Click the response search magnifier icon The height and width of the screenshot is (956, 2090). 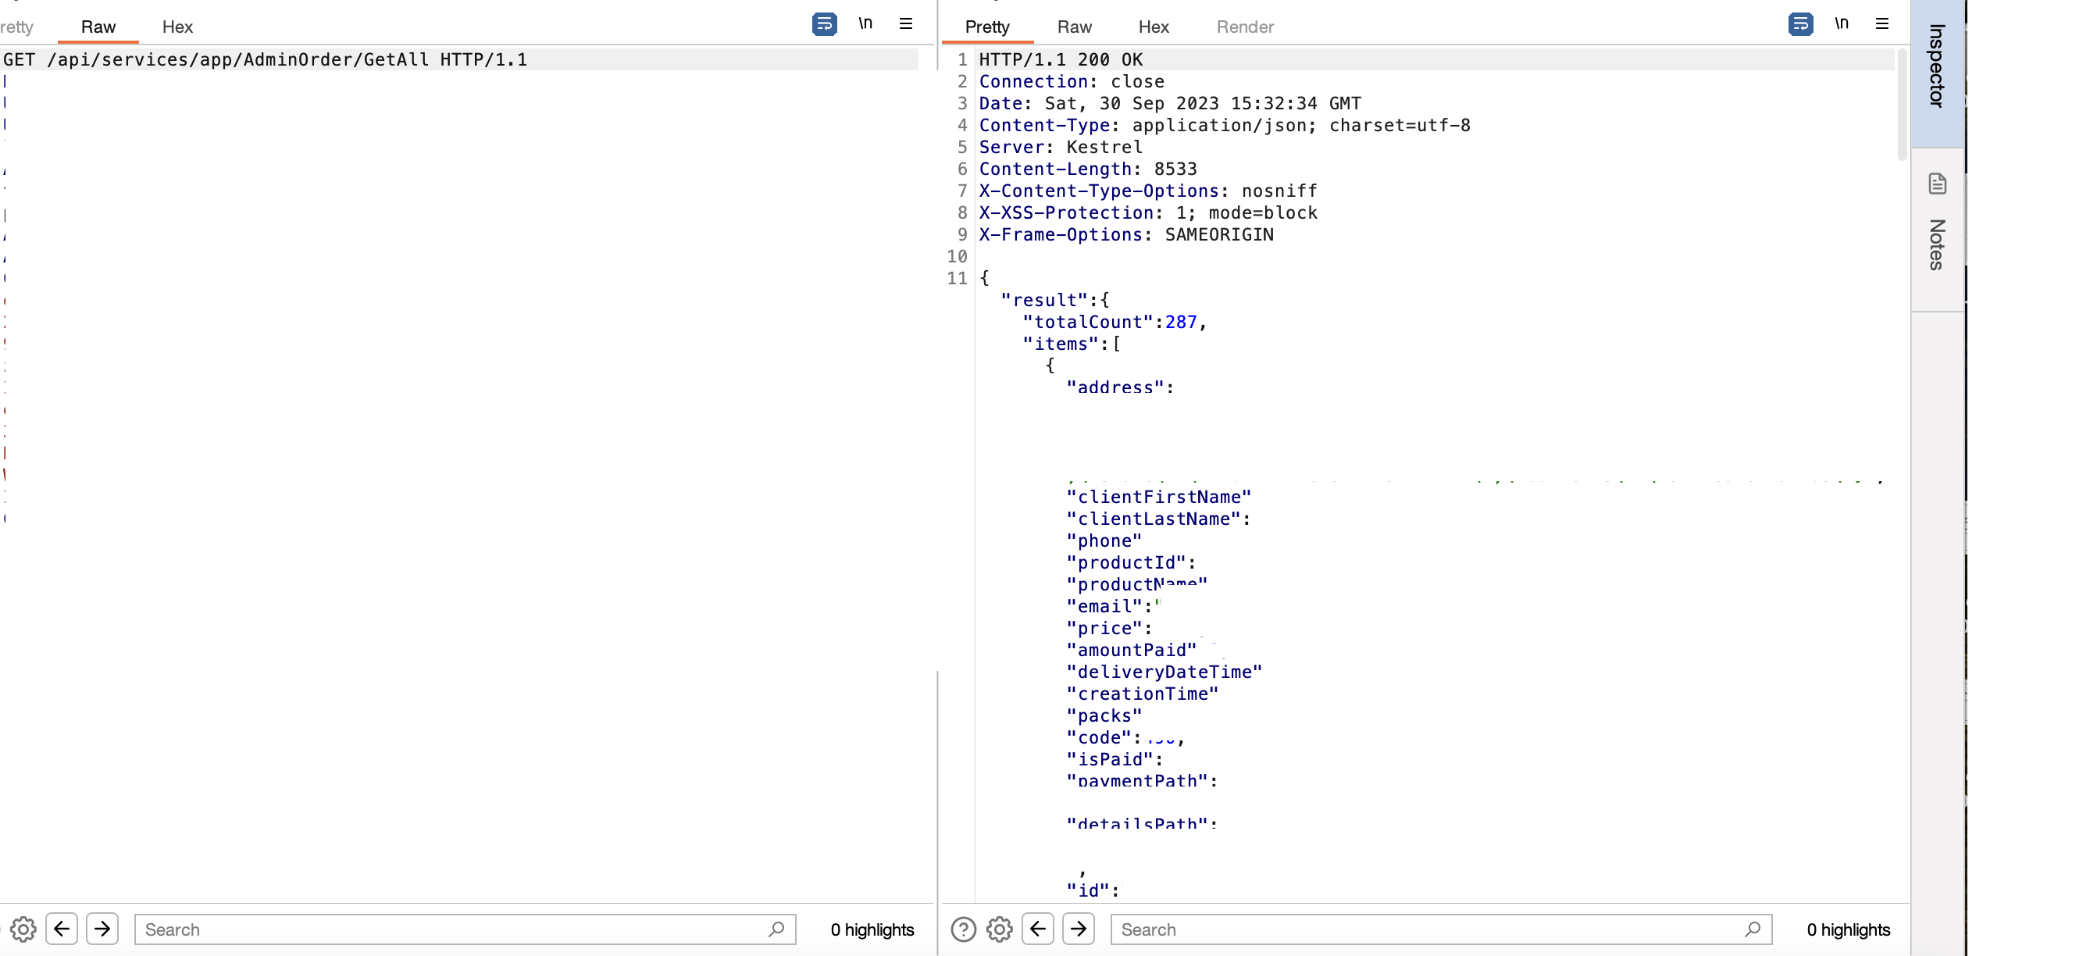point(1753,929)
